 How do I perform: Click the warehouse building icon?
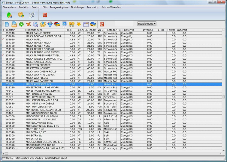93,24
